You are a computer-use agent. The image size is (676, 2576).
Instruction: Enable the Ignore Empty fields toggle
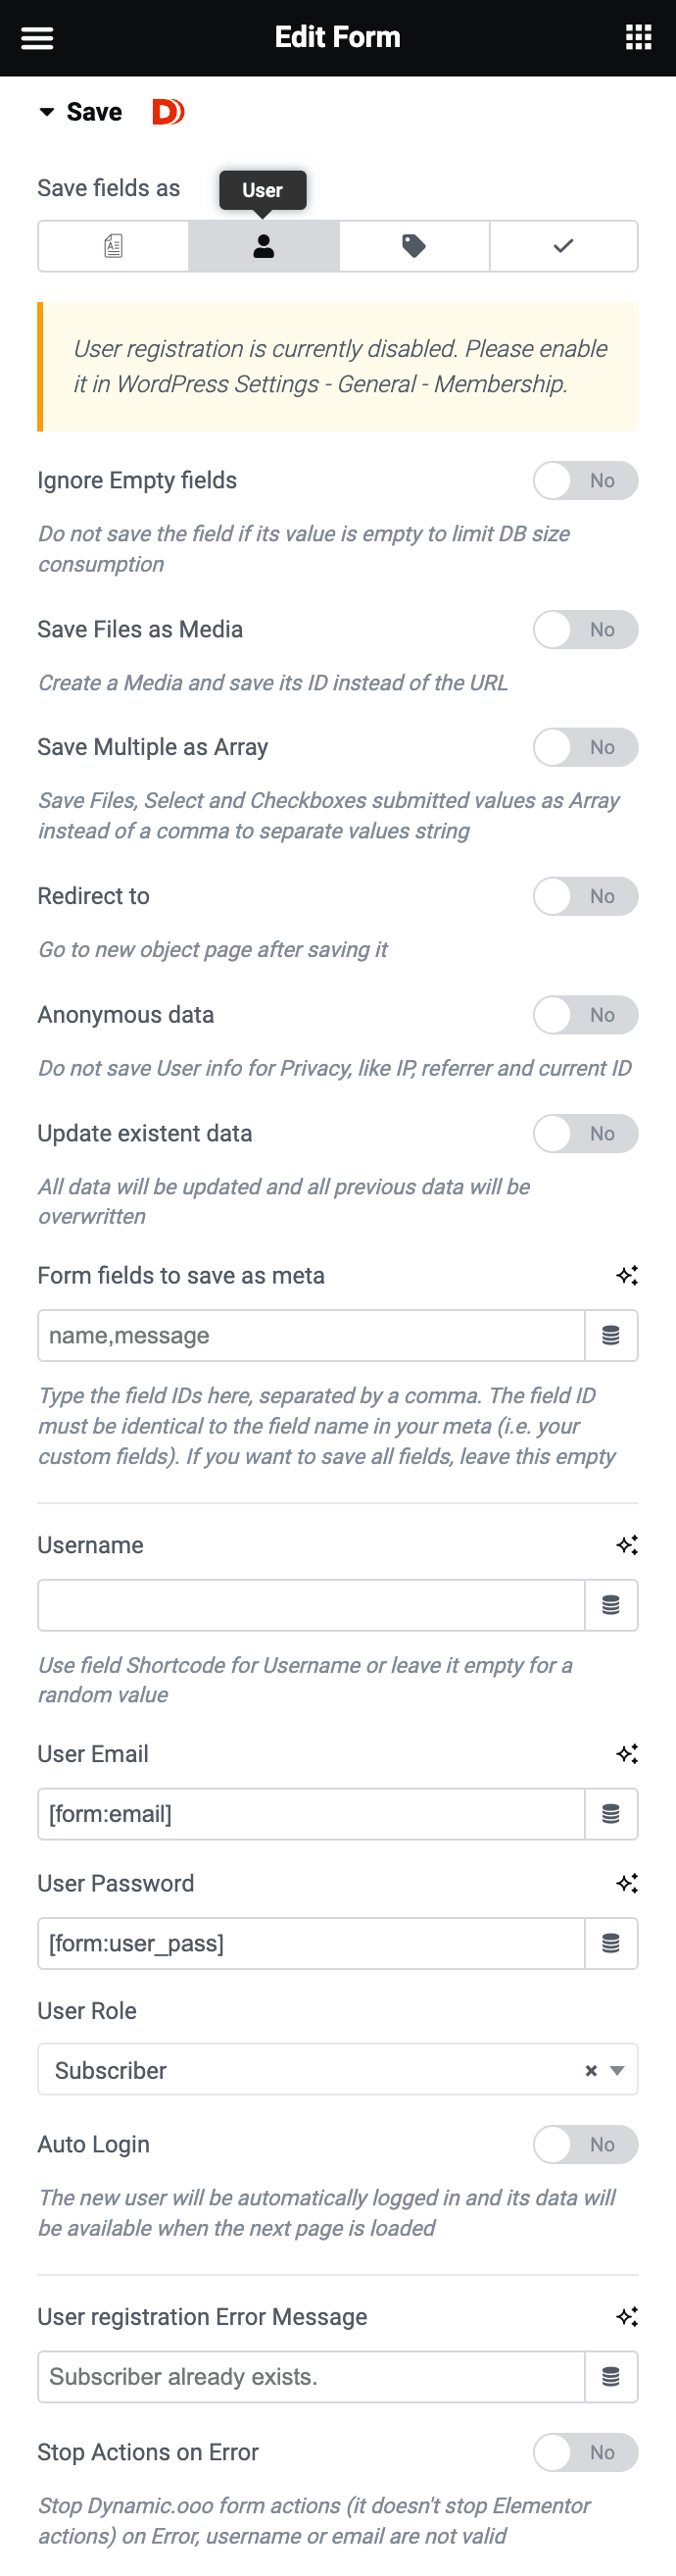(x=586, y=480)
